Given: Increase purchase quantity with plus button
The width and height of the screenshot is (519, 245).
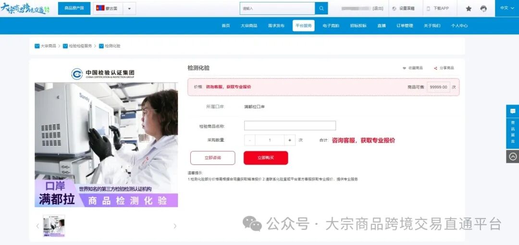Looking at the screenshot, I should point(290,140).
